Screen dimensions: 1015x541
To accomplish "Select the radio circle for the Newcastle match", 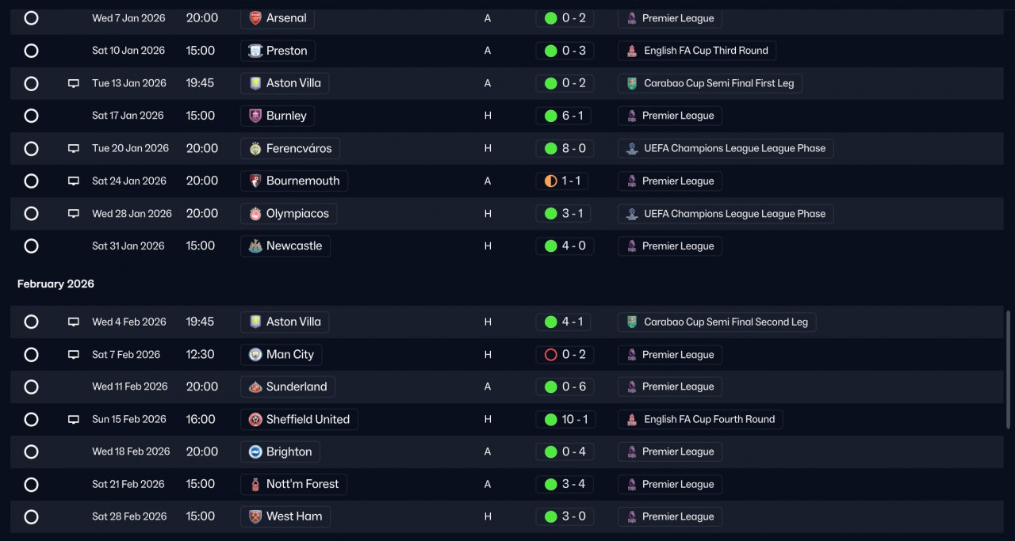I will point(31,246).
